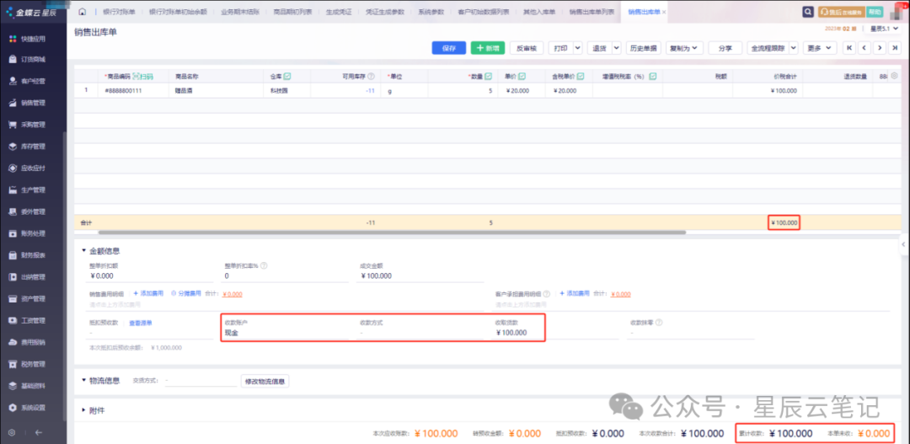Screen dimensions: 910x444
Task: Open 账务处理 in the sidebar
Action: [x=33, y=233]
